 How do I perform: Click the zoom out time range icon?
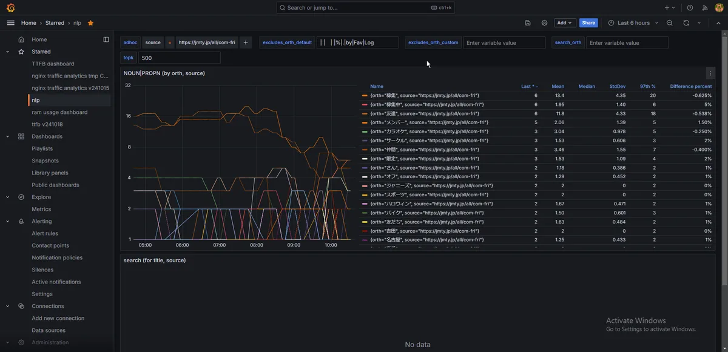pos(670,23)
